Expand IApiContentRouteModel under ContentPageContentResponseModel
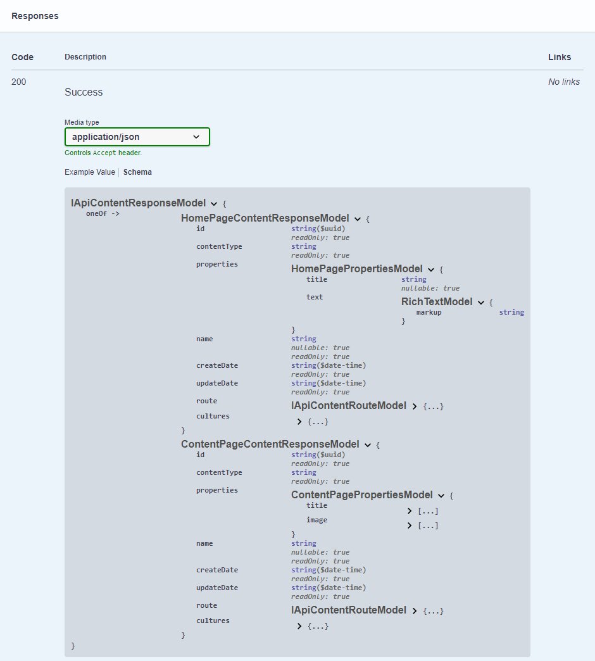 [415, 611]
